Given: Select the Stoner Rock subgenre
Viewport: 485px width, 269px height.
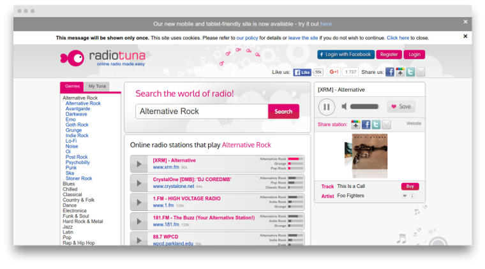Looking at the screenshot, I should [x=79, y=178].
